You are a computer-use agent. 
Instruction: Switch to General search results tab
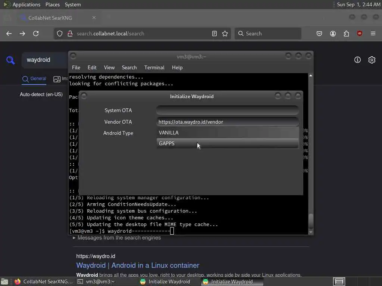[34, 79]
